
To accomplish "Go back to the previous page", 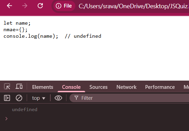I will tap(9, 6).
